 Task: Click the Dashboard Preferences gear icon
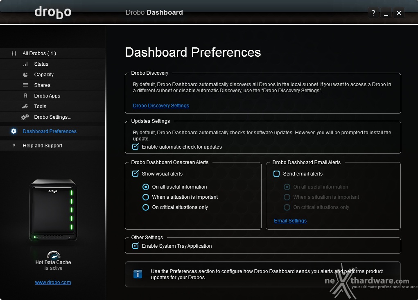point(14,131)
